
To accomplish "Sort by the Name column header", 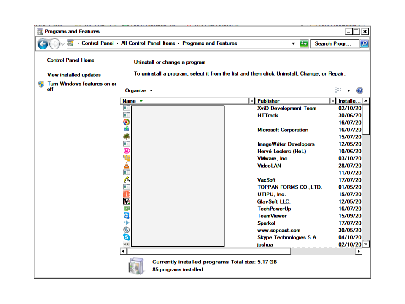I will (x=185, y=101).
